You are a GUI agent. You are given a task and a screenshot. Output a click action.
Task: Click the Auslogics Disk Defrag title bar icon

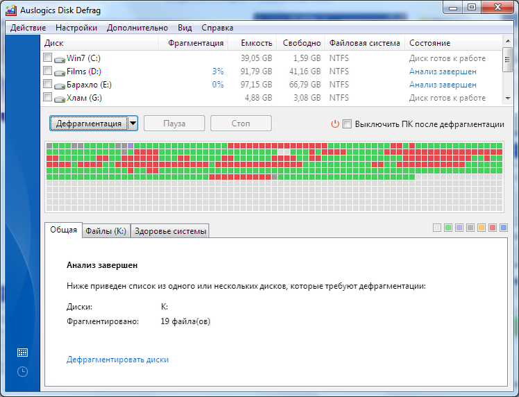11,10
